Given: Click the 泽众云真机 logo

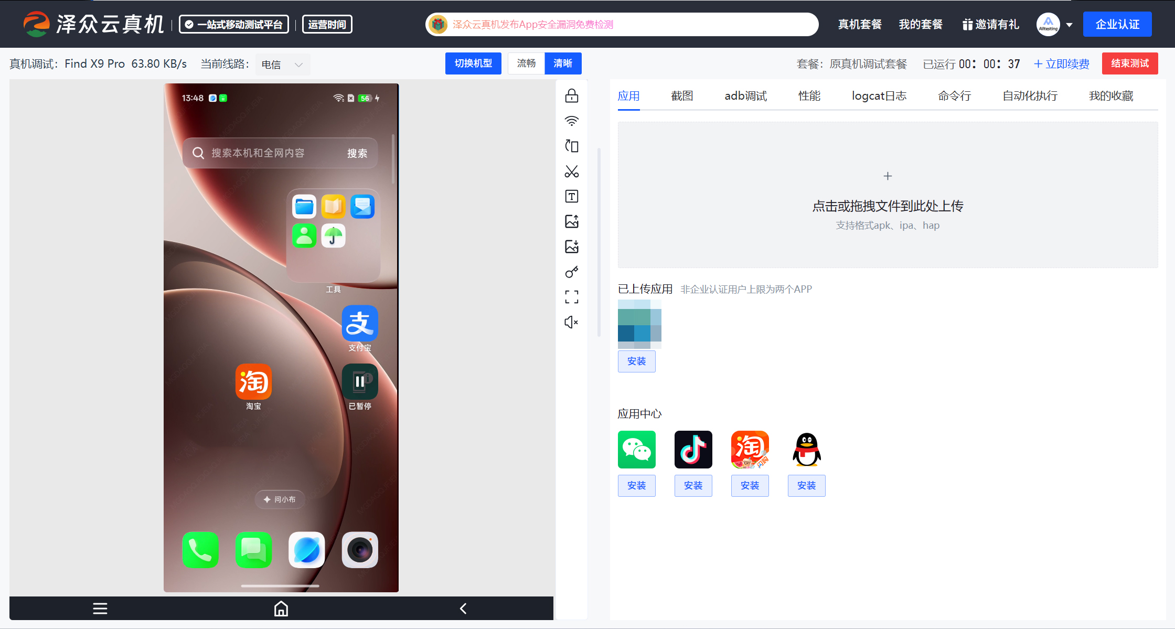Looking at the screenshot, I should [x=93, y=24].
